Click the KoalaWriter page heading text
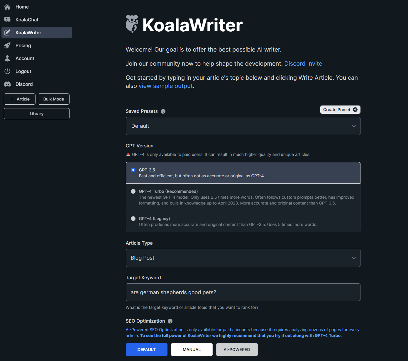The height and width of the screenshot is (361, 408). click(192, 25)
